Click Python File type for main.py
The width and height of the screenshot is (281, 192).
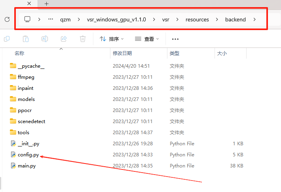(x=182, y=166)
